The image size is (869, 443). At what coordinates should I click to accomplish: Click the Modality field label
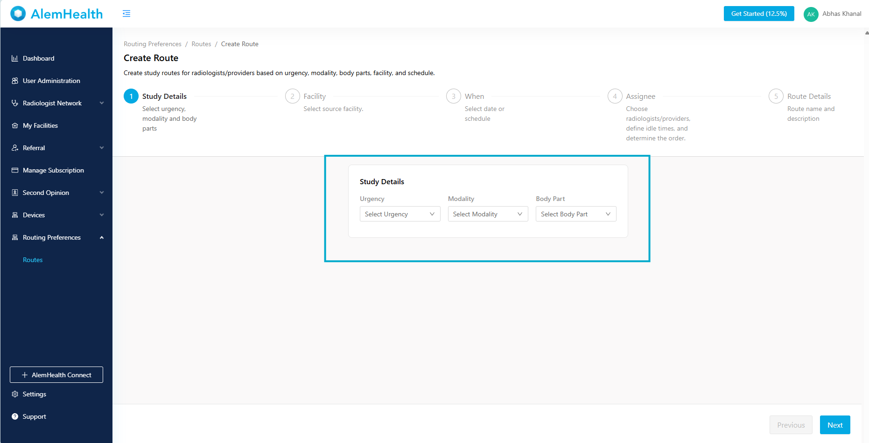[x=461, y=199]
